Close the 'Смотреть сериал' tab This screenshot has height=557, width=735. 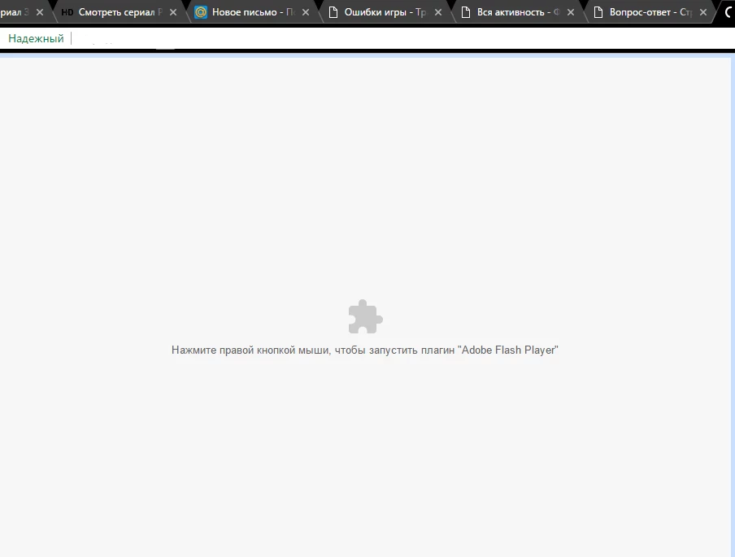(173, 12)
